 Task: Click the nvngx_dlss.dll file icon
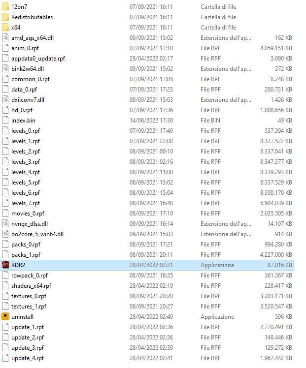(x=5, y=223)
